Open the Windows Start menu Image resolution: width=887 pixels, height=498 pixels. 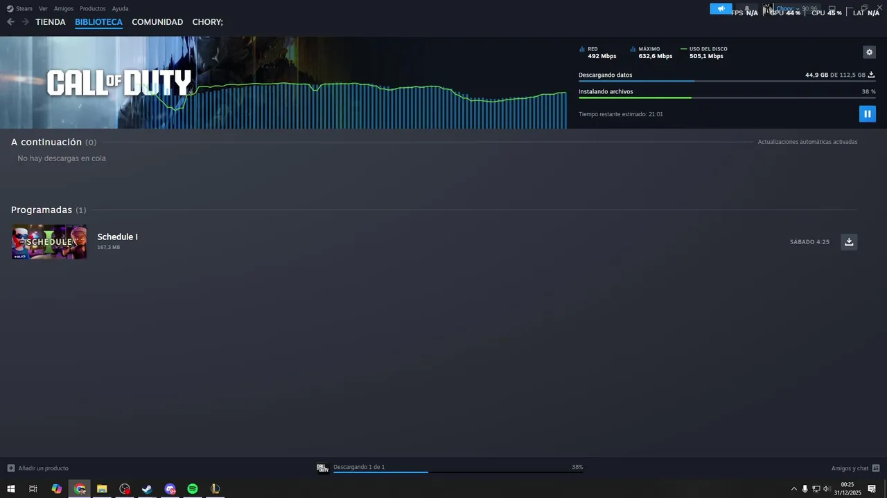pyautogui.click(x=11, y=489)
